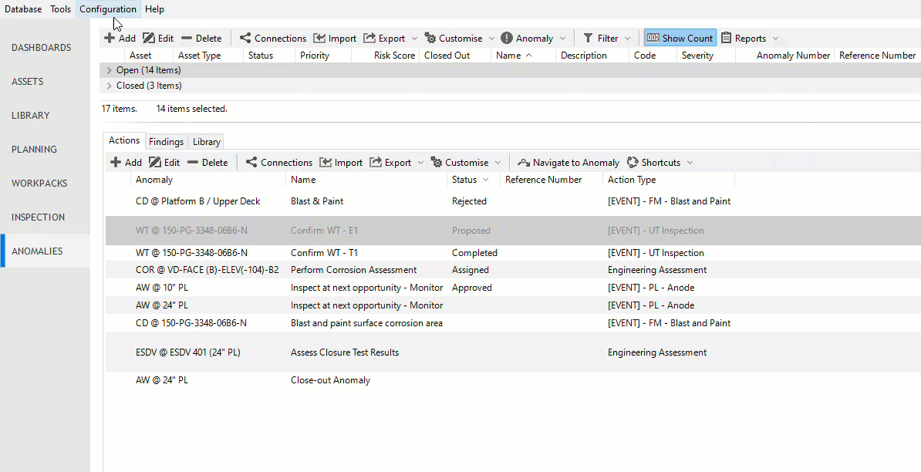Image resolution: width=921 pixels, height=472 pixels.
Task: Click the Anomaly Number column header
Action: point(784,56)
